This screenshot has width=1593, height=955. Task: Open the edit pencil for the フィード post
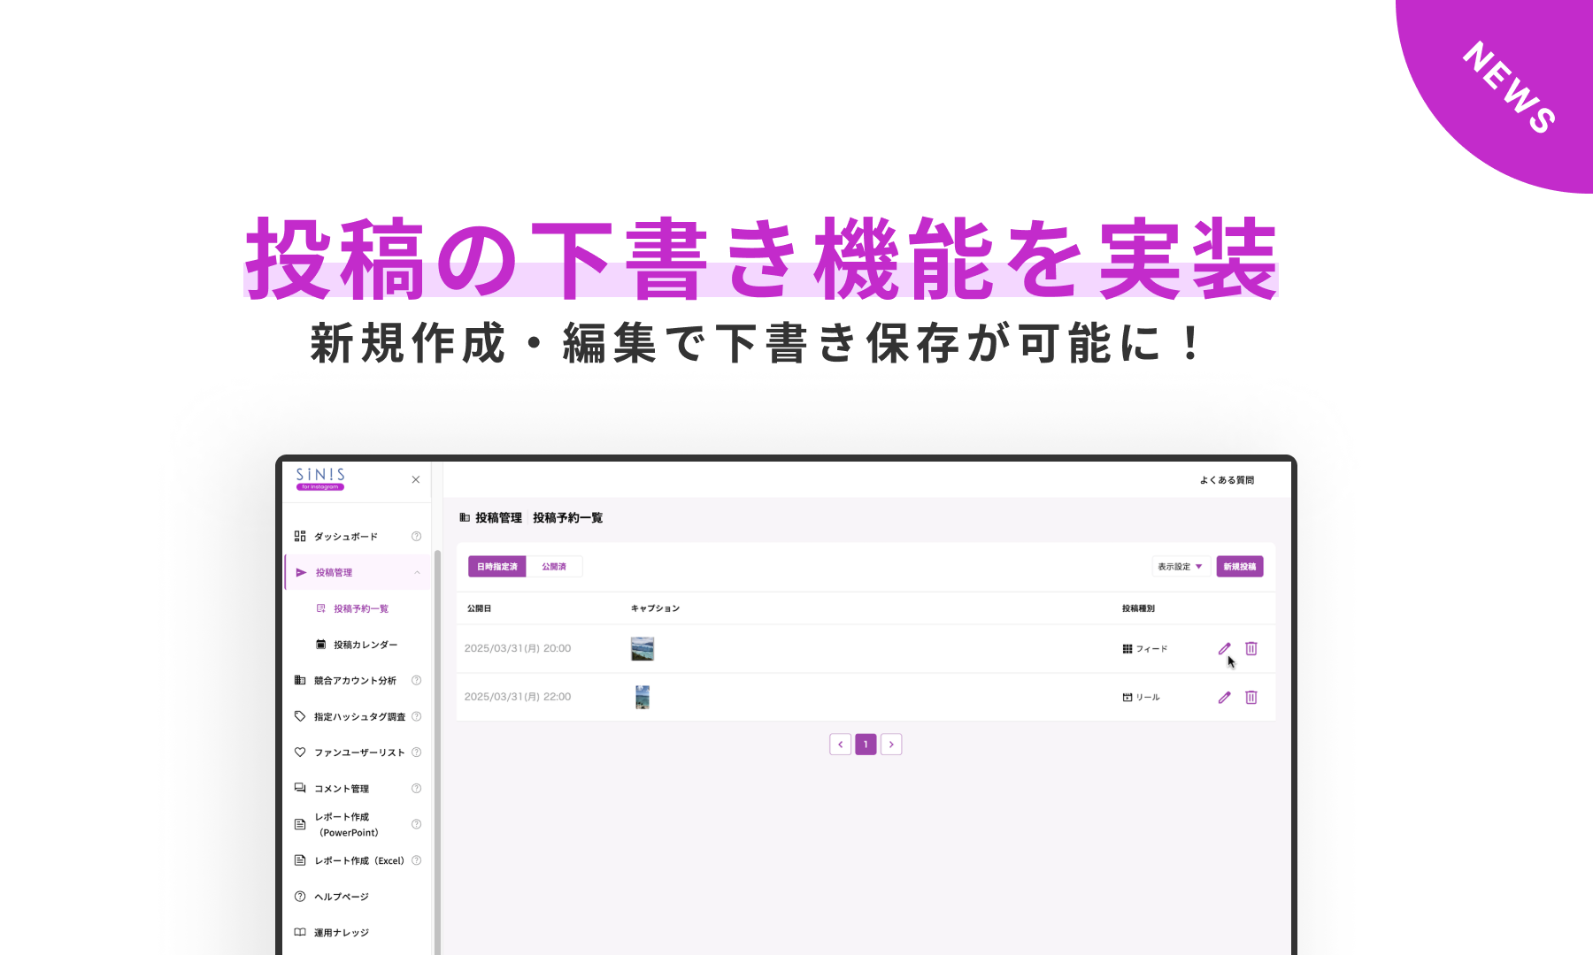click(x=1224, y=649)
